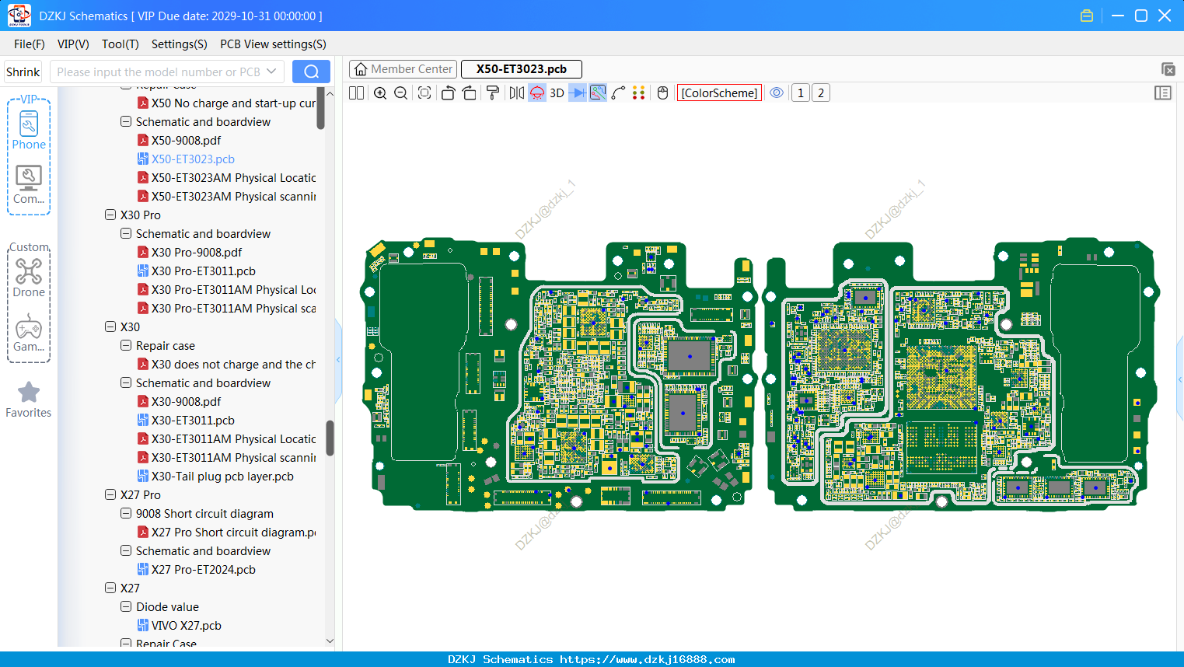
Task: Show board layer 1
Action: [801, 93]
